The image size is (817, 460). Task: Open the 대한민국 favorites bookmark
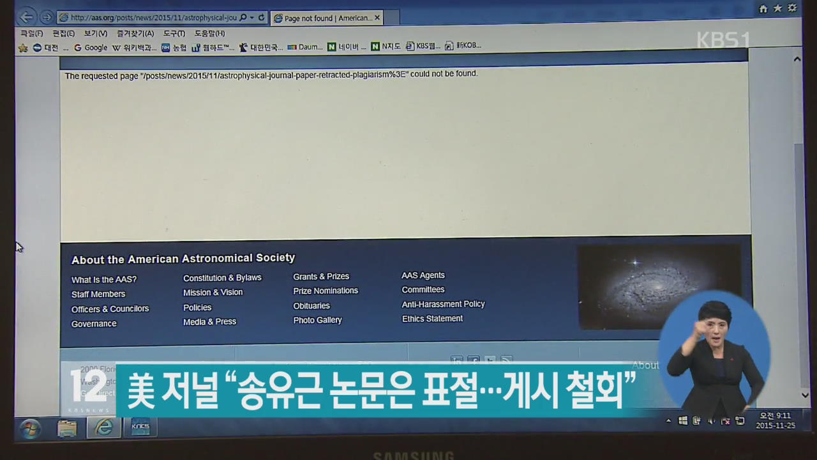261,47
